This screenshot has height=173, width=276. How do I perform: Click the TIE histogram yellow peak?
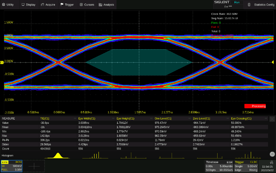(58, 155)
